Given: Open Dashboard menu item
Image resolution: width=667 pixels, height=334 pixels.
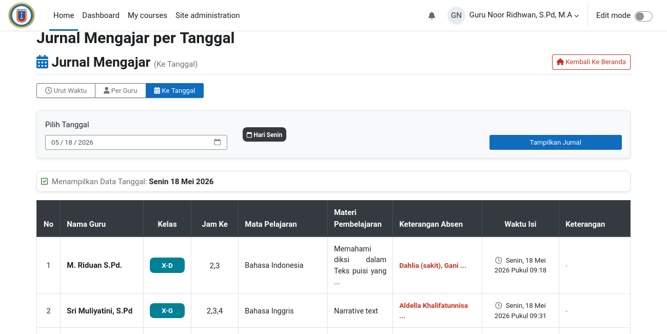Looking at the screenshot, I should [101, 15].
